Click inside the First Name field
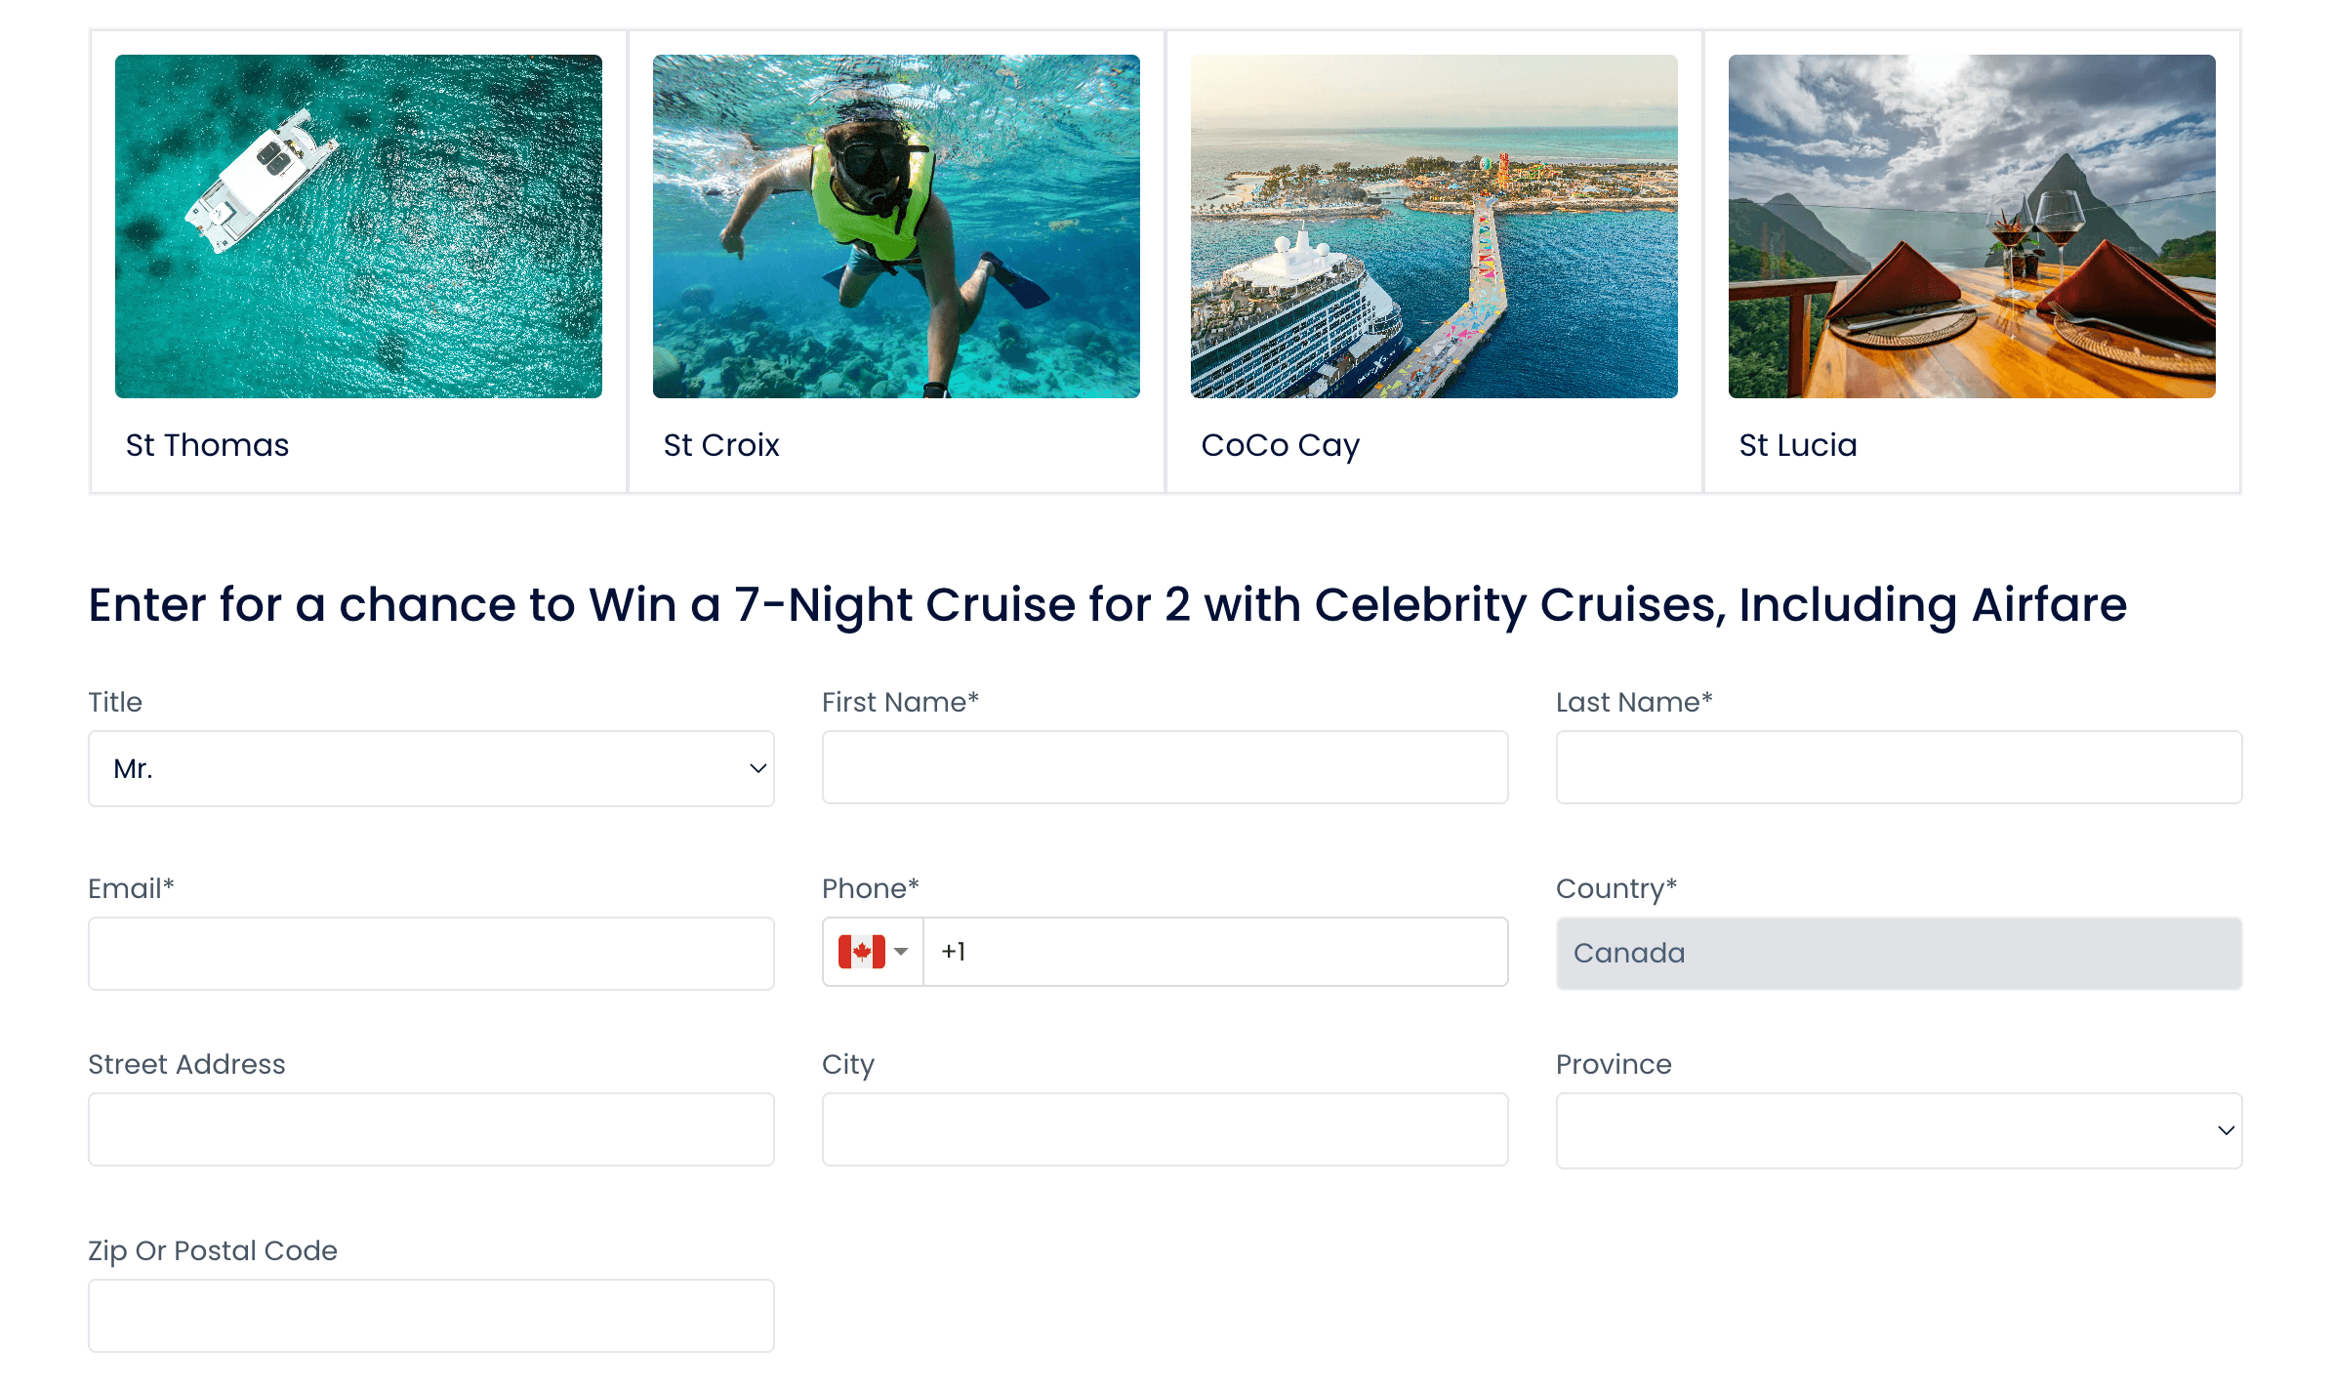The image size is (2331, 1390). [1165, 767]
